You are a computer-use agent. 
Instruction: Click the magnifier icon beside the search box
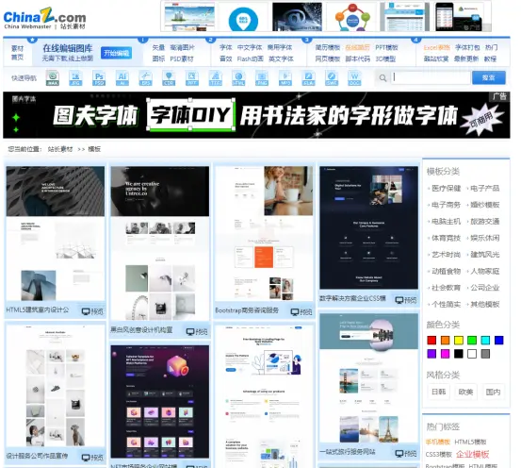coord(383,78)
